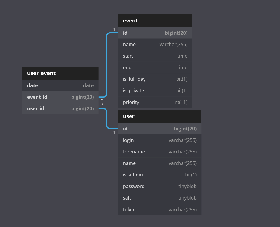Select the event table header
Viewport: 280px width, 227px height.
pos(155,20)
